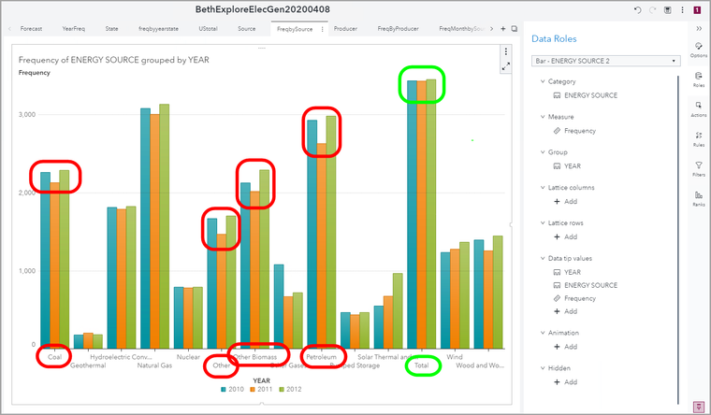Screen dimensions: 711x415
Task: Click the Natural Gas 2012 bar
Action: pyautogui.click(x=164, y=226)
